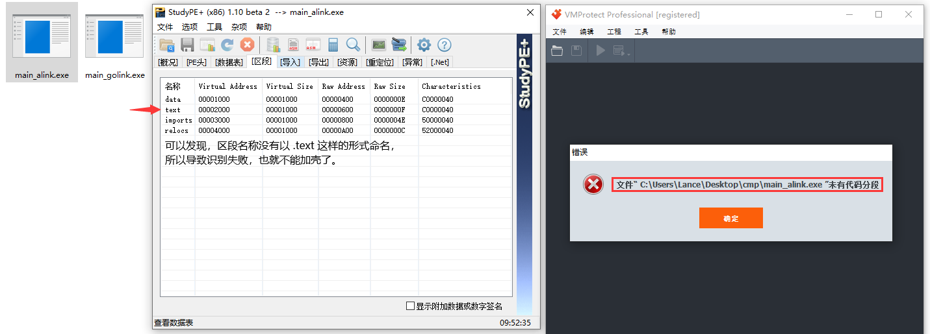This screenshot has height=334, width=930.
Task: Click the VMProtect logo icon in title bar
Action: click(x=556, y=14)
